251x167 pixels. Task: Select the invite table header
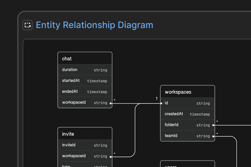coord(85,134)
